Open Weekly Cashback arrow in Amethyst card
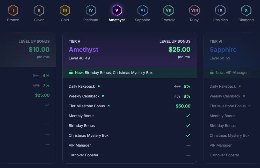 coord(103,96)
